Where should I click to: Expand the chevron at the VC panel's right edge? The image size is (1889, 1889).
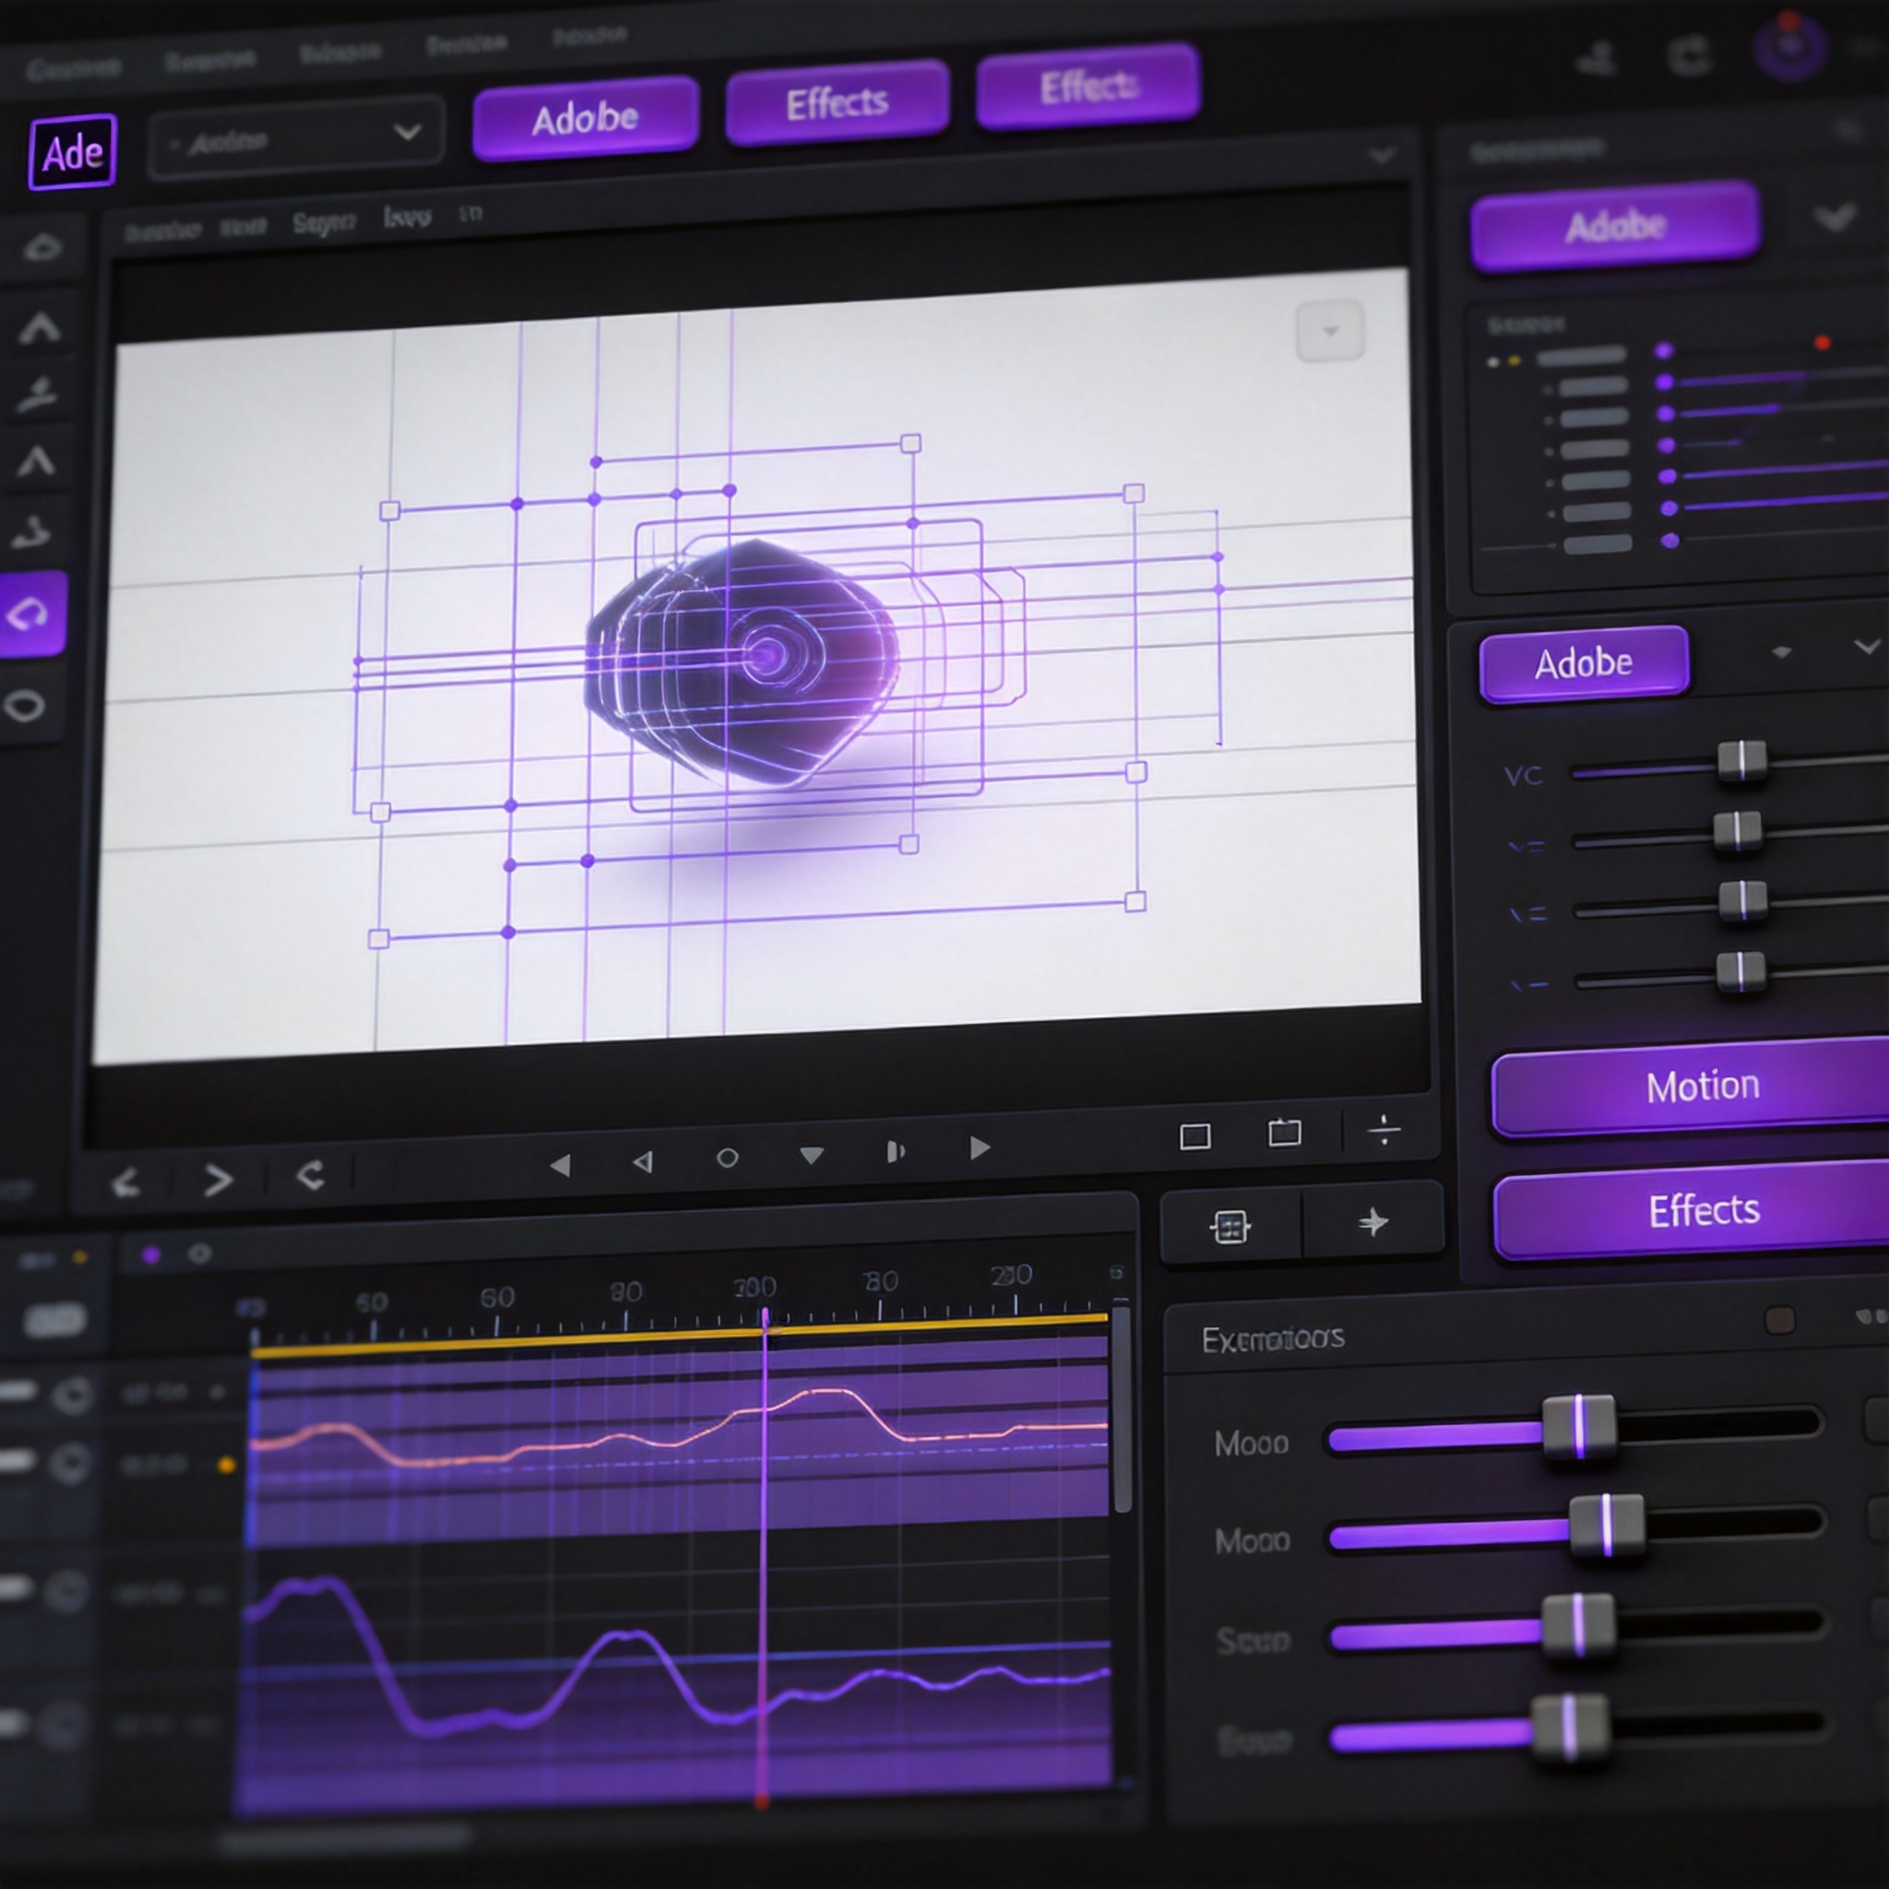(x=1868, y=647)
